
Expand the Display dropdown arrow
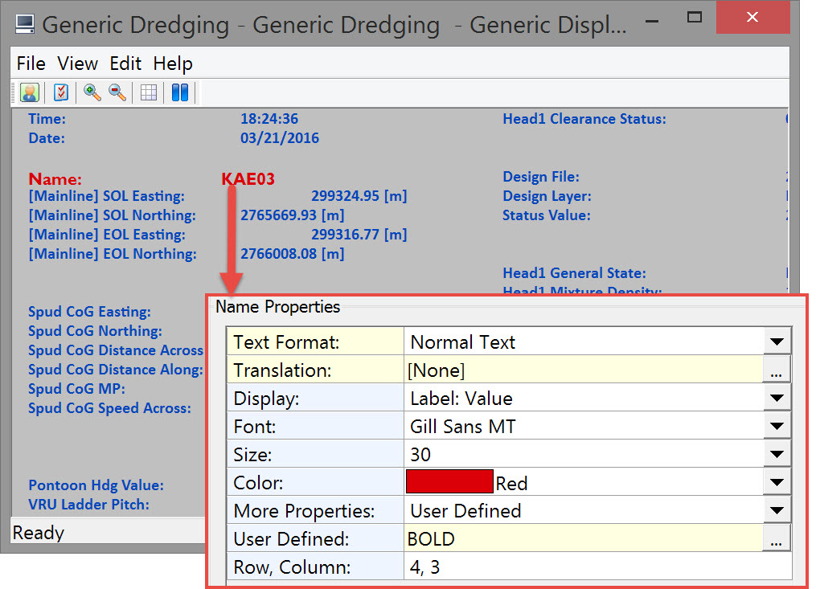776,398
